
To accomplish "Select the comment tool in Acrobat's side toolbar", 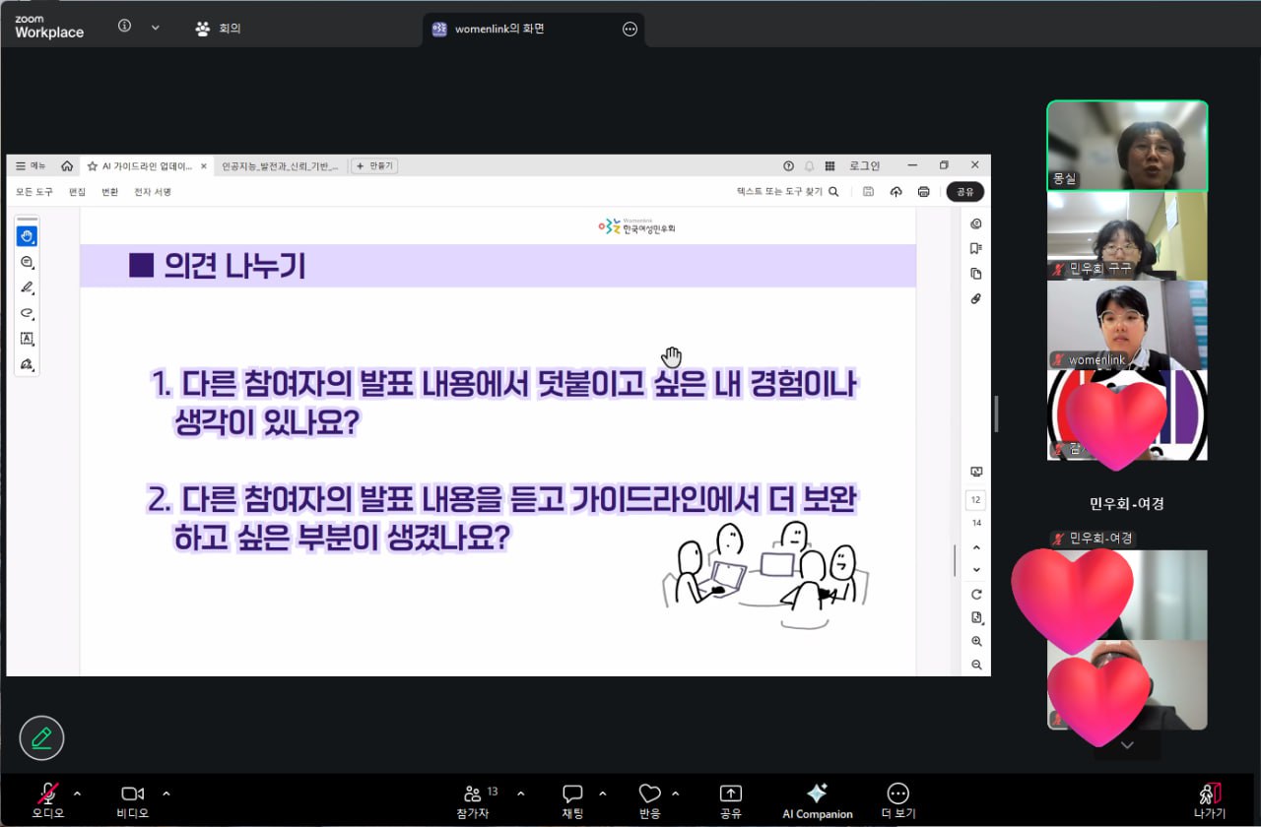I will click(27, 262).
